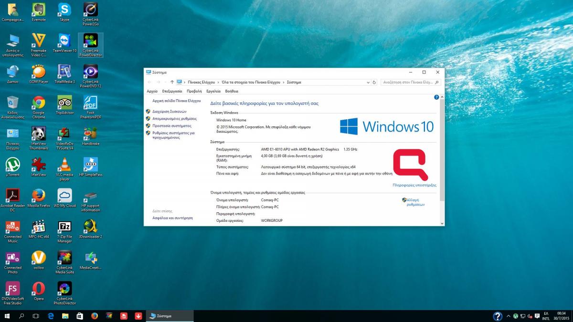Click Αλλαγή ρυθμίσεων link
This screenshot has width=573, height=322.
415,202
